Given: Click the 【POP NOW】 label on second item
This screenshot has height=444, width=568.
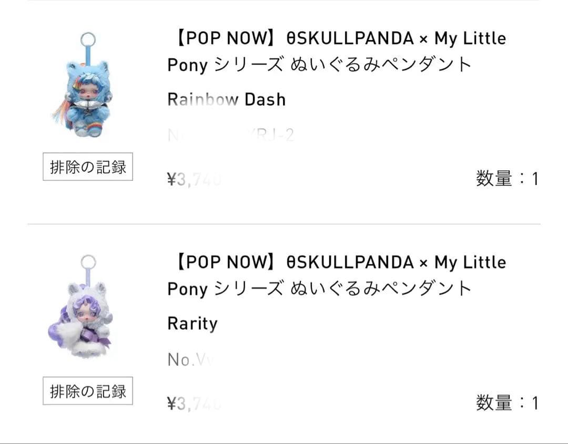Looking at the screenshot, I should point(220,262).
